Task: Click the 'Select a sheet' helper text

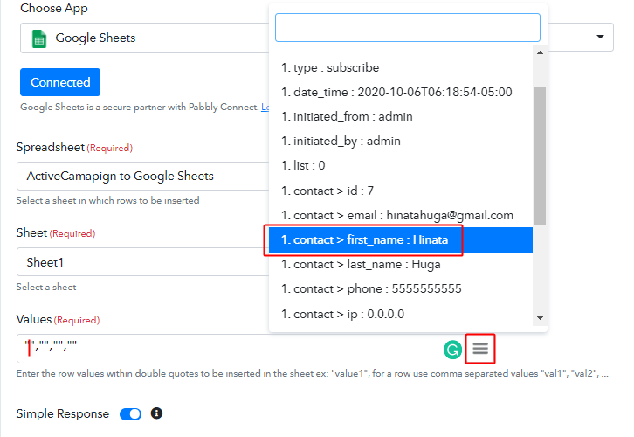Action: coord(46,287)
